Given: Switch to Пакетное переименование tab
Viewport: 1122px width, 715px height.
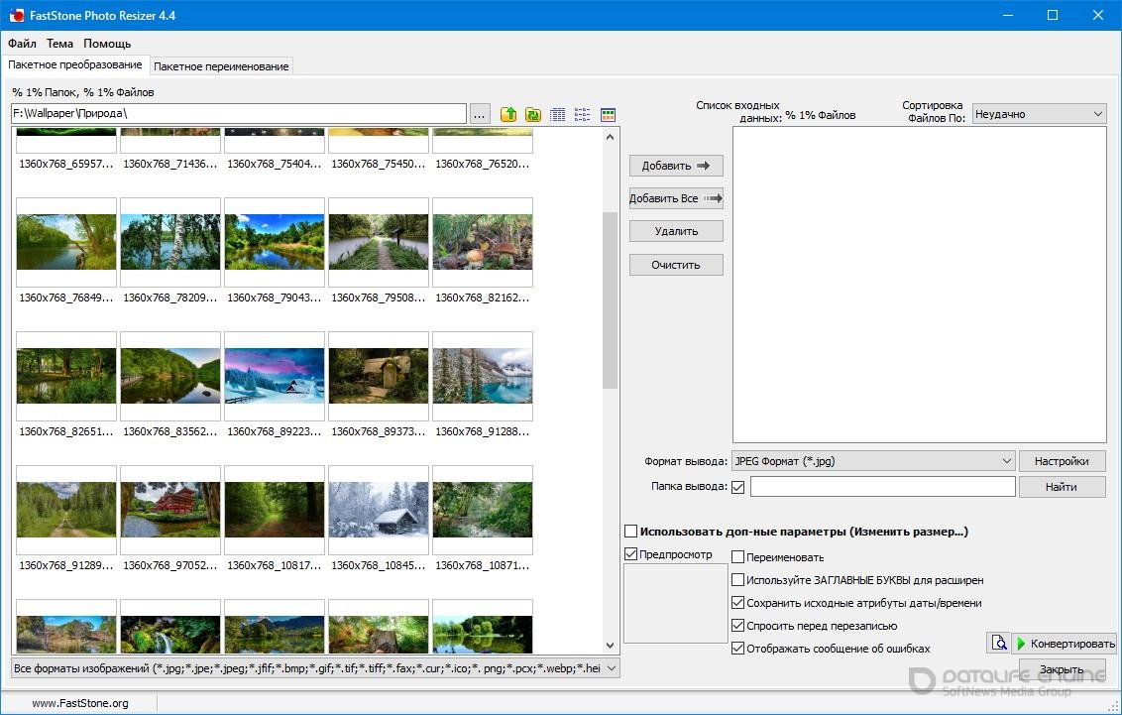Looking at the screenshot, I should pos(221,66).
